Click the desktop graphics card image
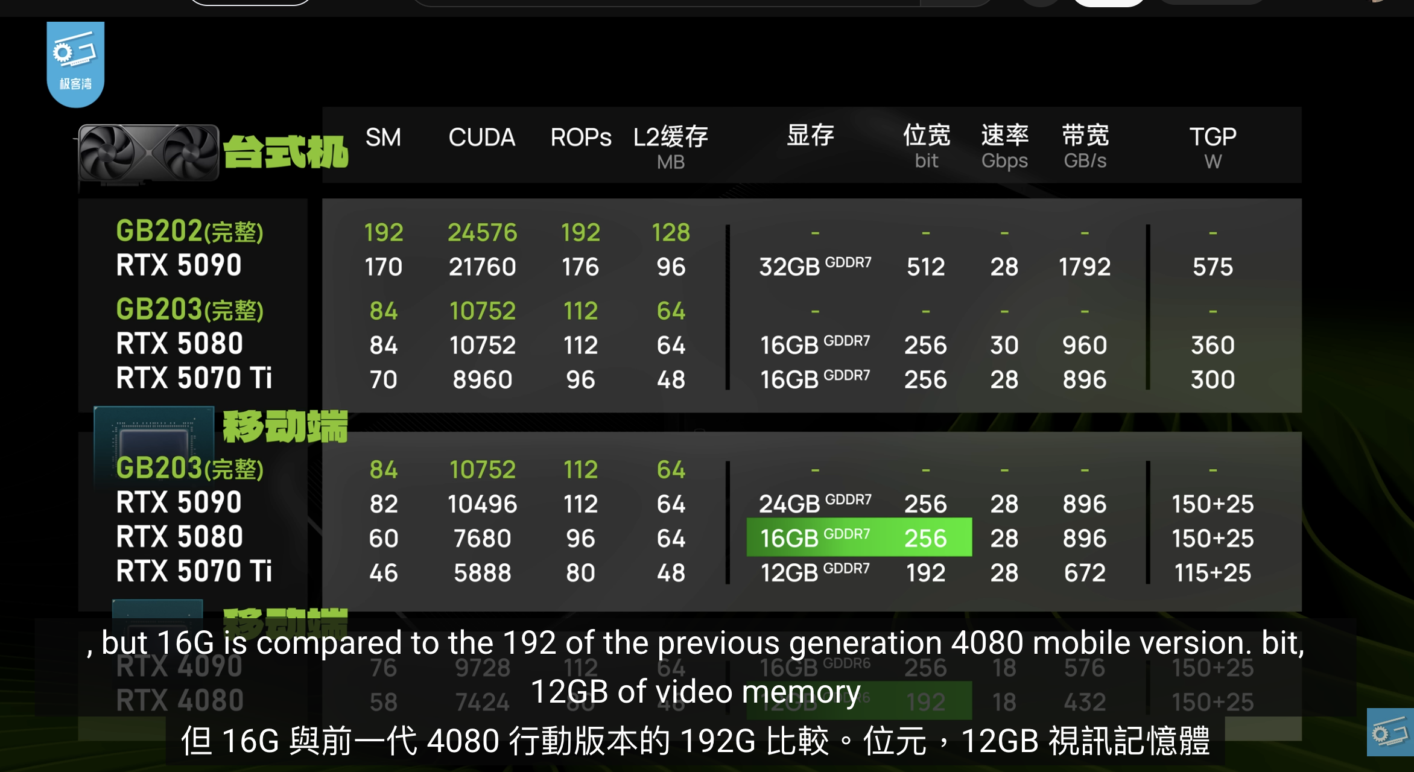Screen dimensions: 1414x772 [x=148, y=152]
